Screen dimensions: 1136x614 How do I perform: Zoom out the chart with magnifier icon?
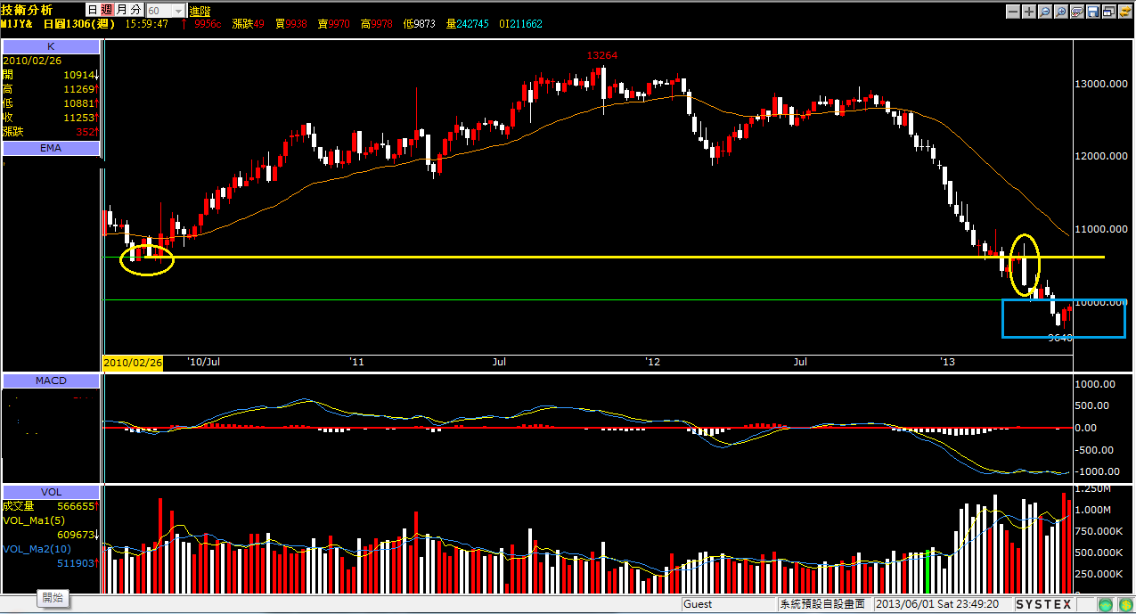(1045, 12)
